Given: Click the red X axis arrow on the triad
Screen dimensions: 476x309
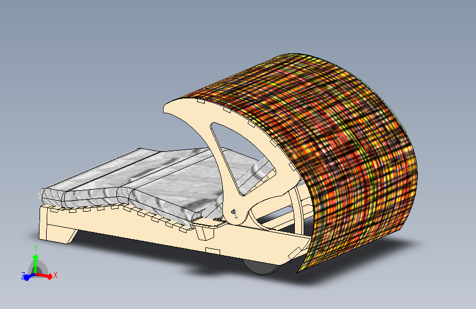Looking at the screenshot, I should coord(44,276).
